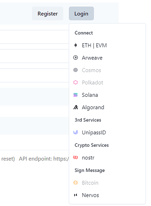The height and width of the screenshot is (206, 151).
Task: Choose Arweave from the connect menu
Action: [107, 58]
